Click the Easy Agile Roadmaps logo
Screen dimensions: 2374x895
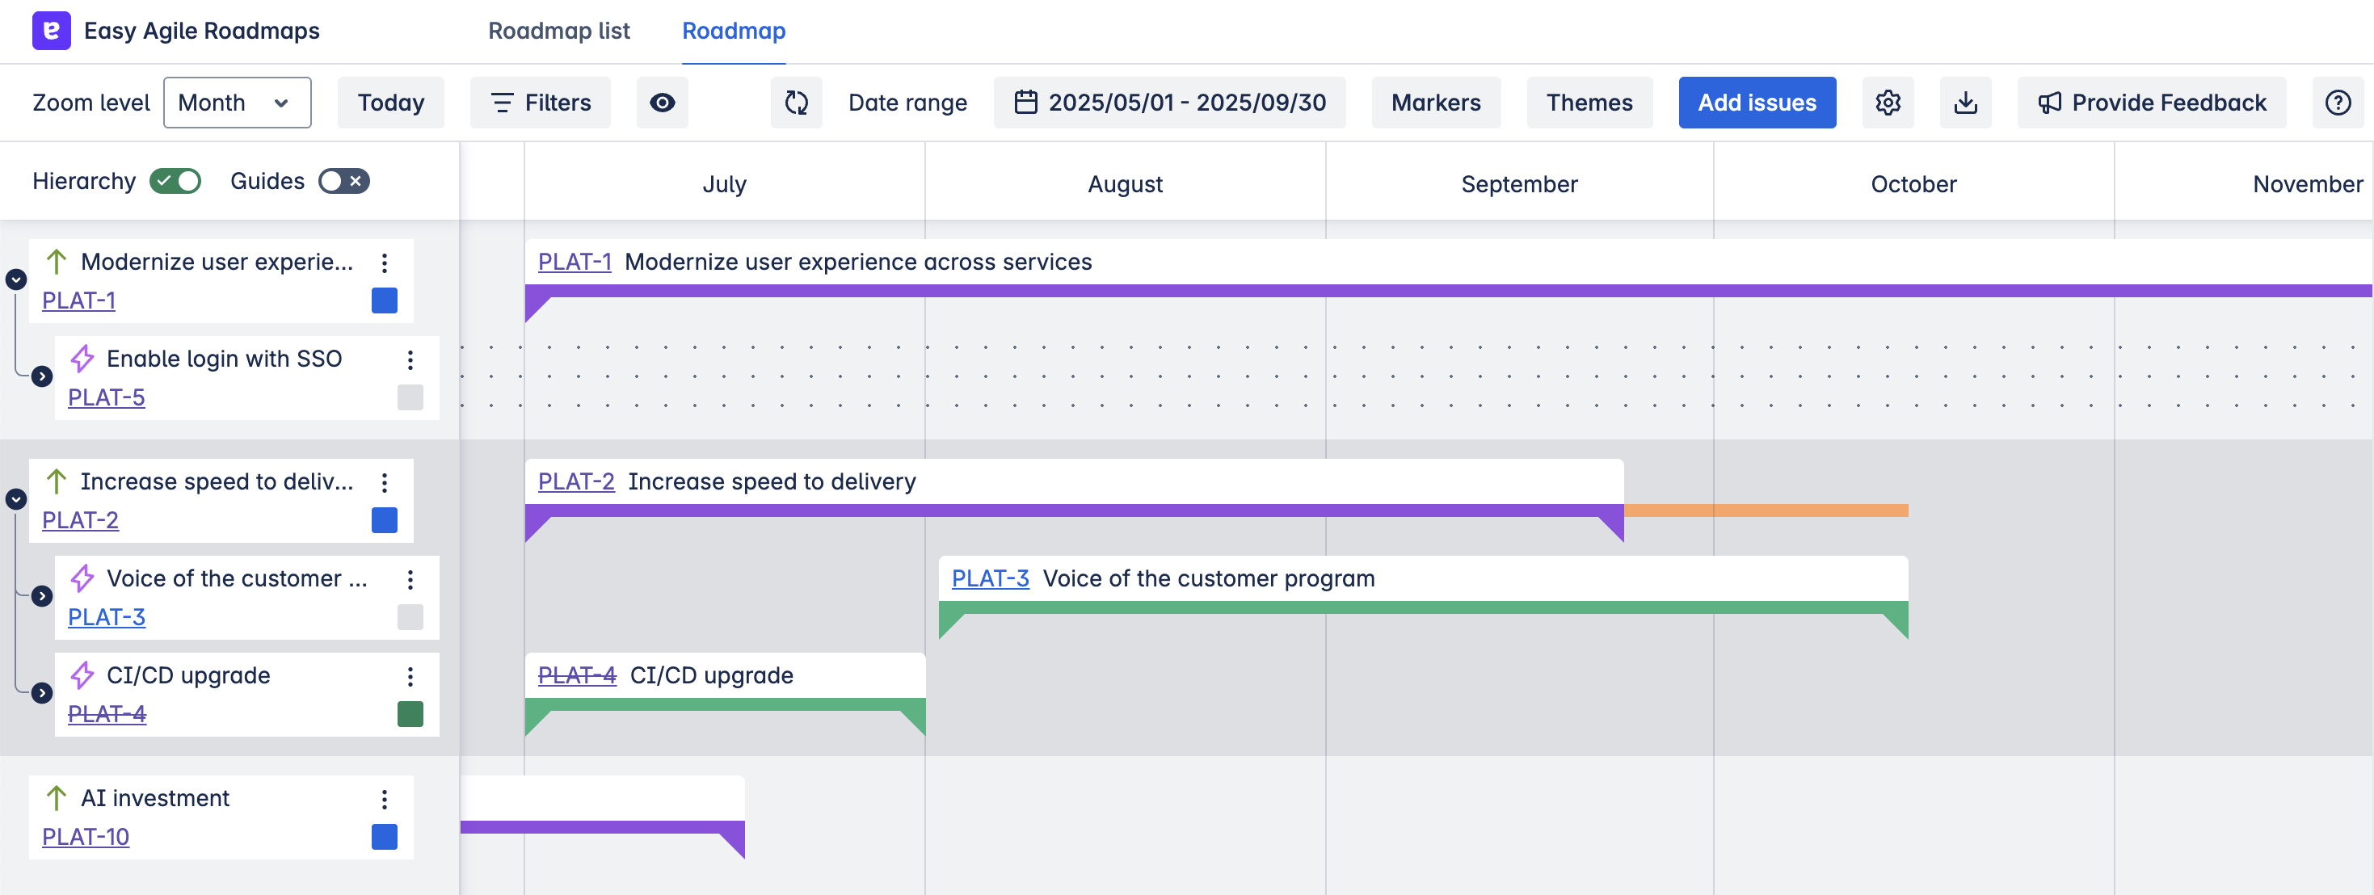point(52,31)
